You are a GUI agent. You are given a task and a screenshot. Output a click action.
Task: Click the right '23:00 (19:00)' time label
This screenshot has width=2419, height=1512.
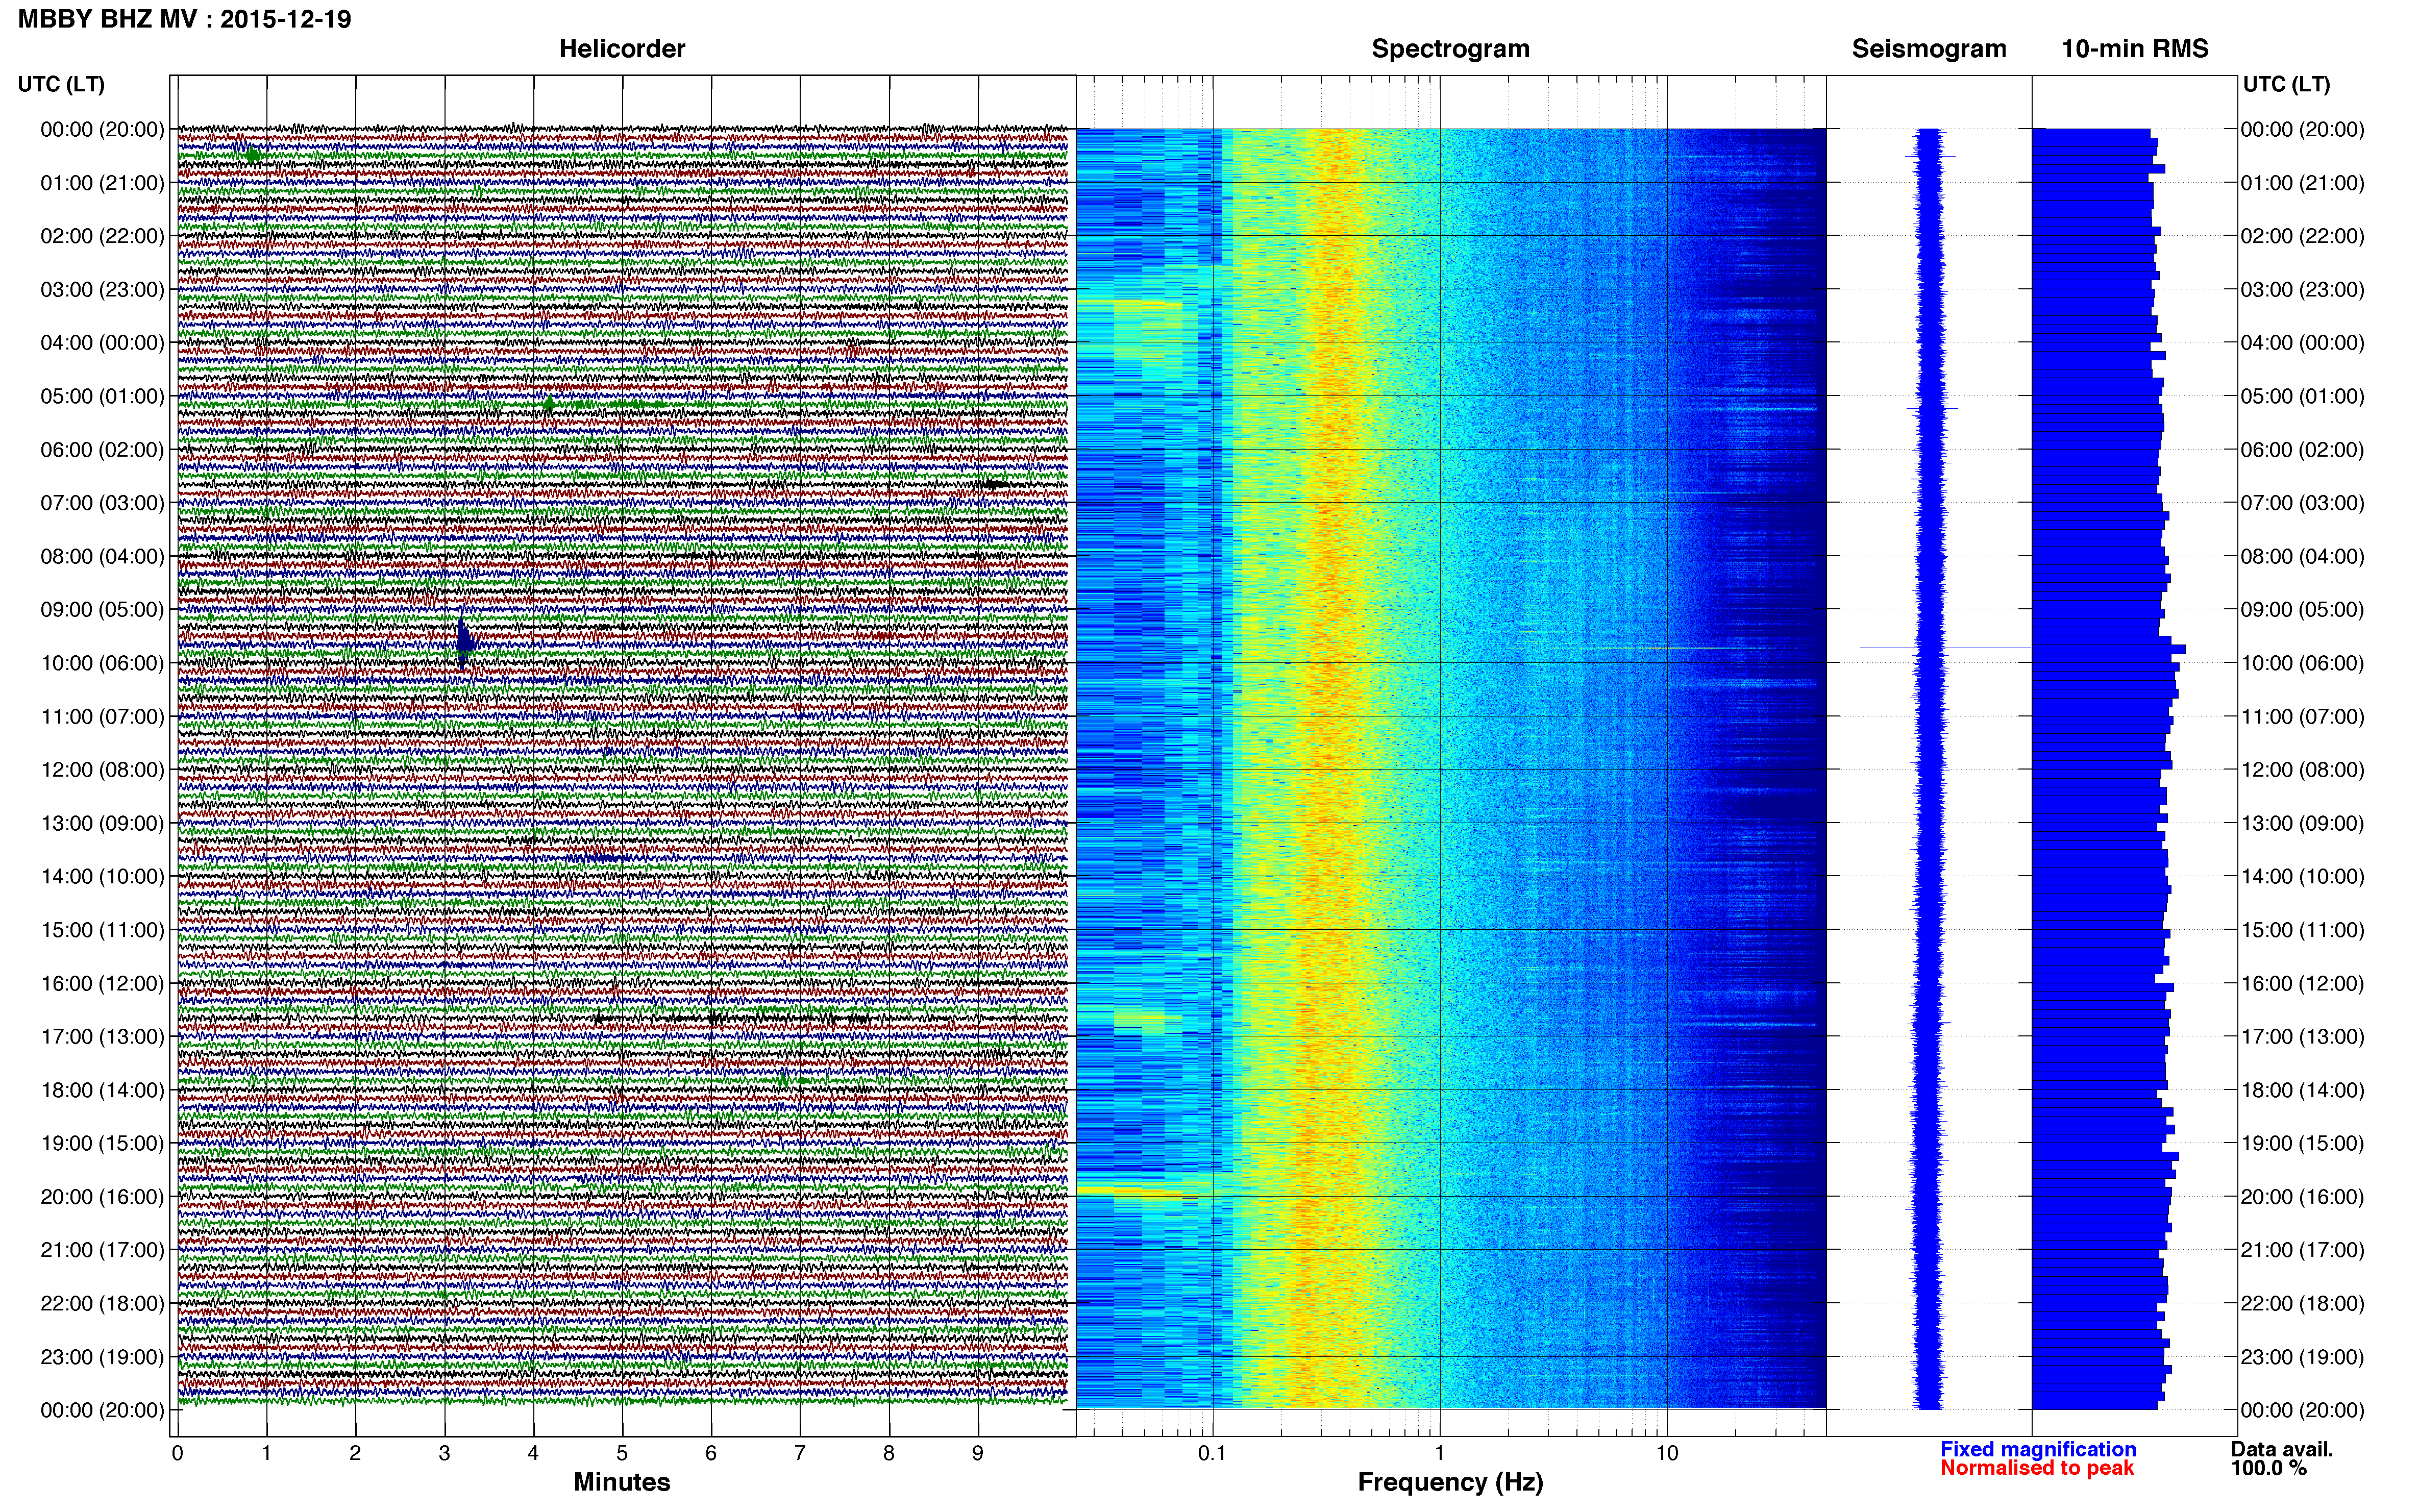click(2303, 1357)
